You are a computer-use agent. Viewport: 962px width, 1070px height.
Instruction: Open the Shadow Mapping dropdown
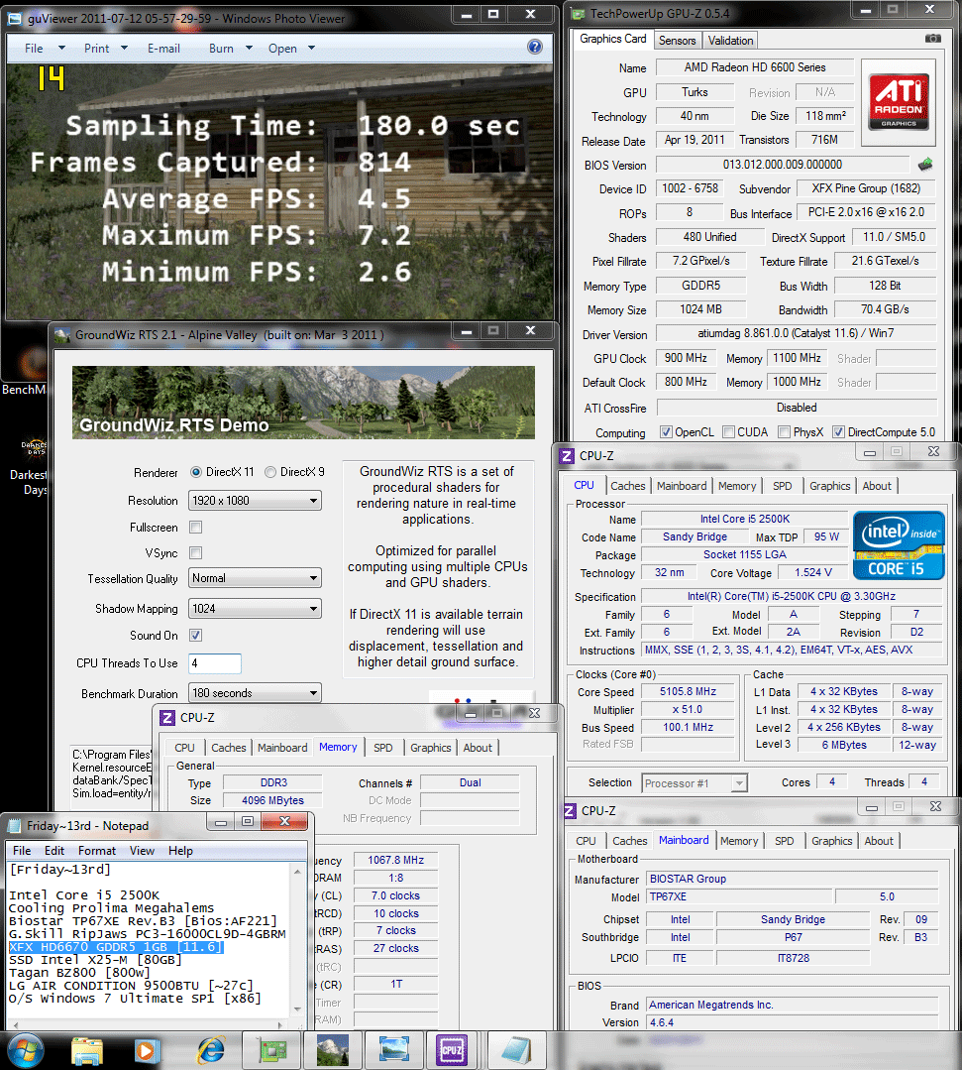click(x=255, y=608)
